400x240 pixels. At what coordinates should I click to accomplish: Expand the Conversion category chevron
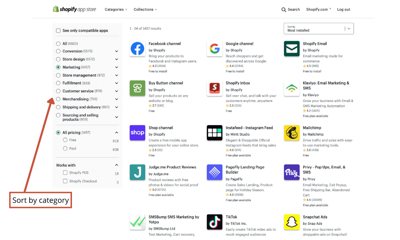click(116, 51)
